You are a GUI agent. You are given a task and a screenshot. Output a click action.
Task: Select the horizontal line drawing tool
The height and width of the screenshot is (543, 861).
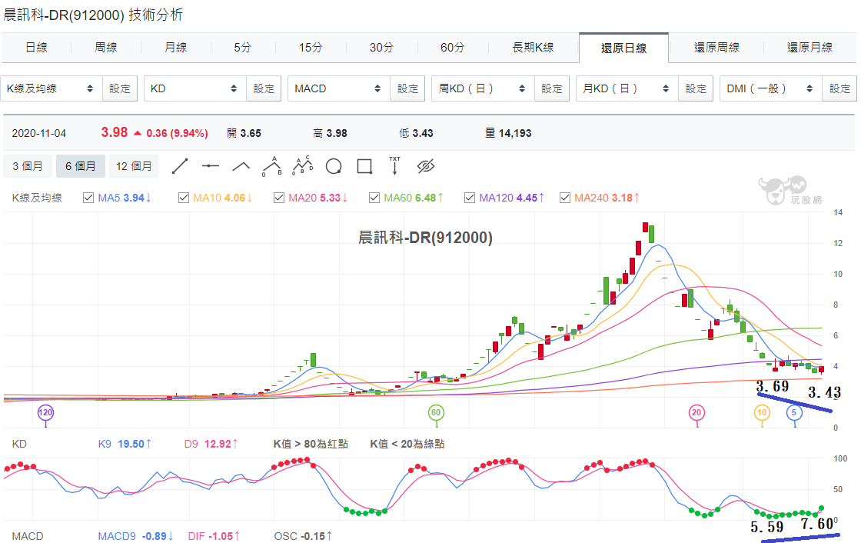pos(211,166)
